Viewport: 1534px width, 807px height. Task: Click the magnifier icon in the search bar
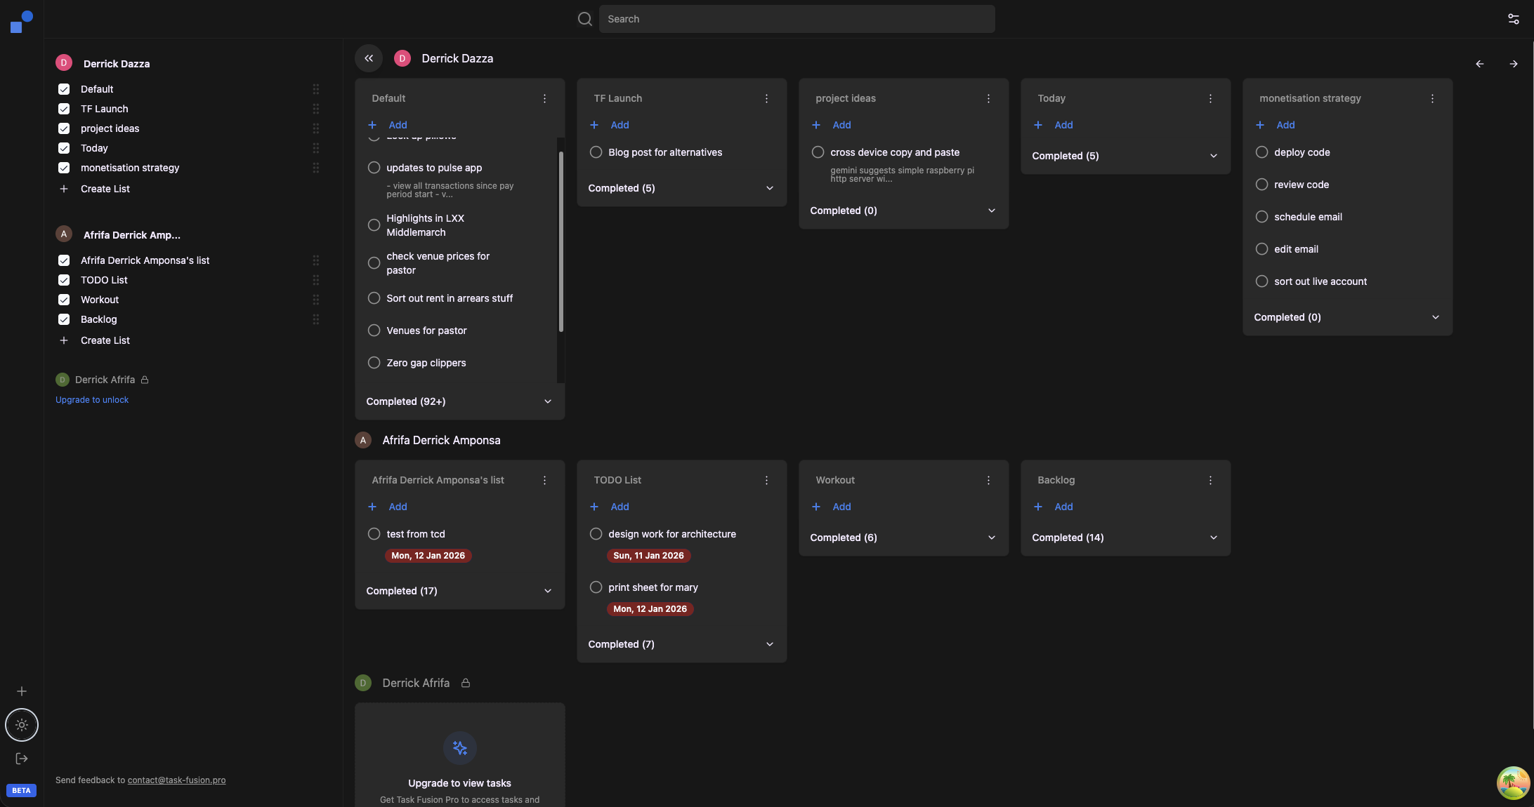click(584, 19)
